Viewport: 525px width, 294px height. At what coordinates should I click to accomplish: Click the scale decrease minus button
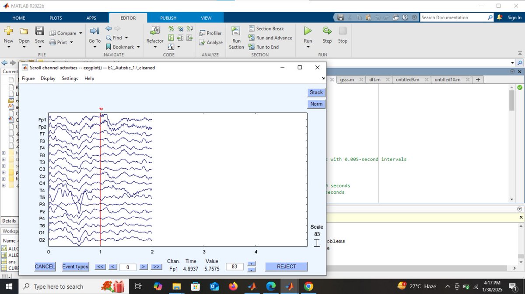coord(252,270)
